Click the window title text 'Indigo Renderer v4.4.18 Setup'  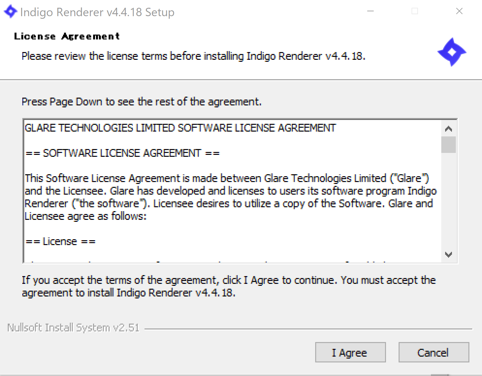pyautogui.click(x=97, y=12)
